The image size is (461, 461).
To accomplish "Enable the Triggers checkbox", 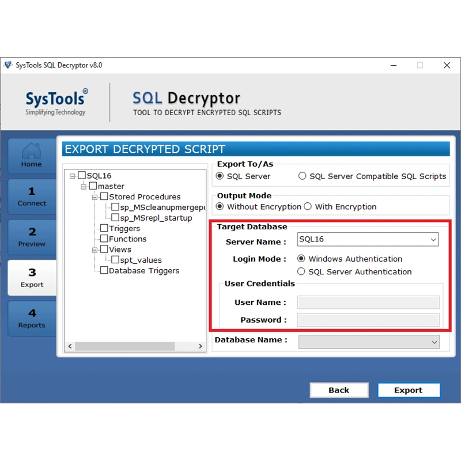I will (104, 228).
